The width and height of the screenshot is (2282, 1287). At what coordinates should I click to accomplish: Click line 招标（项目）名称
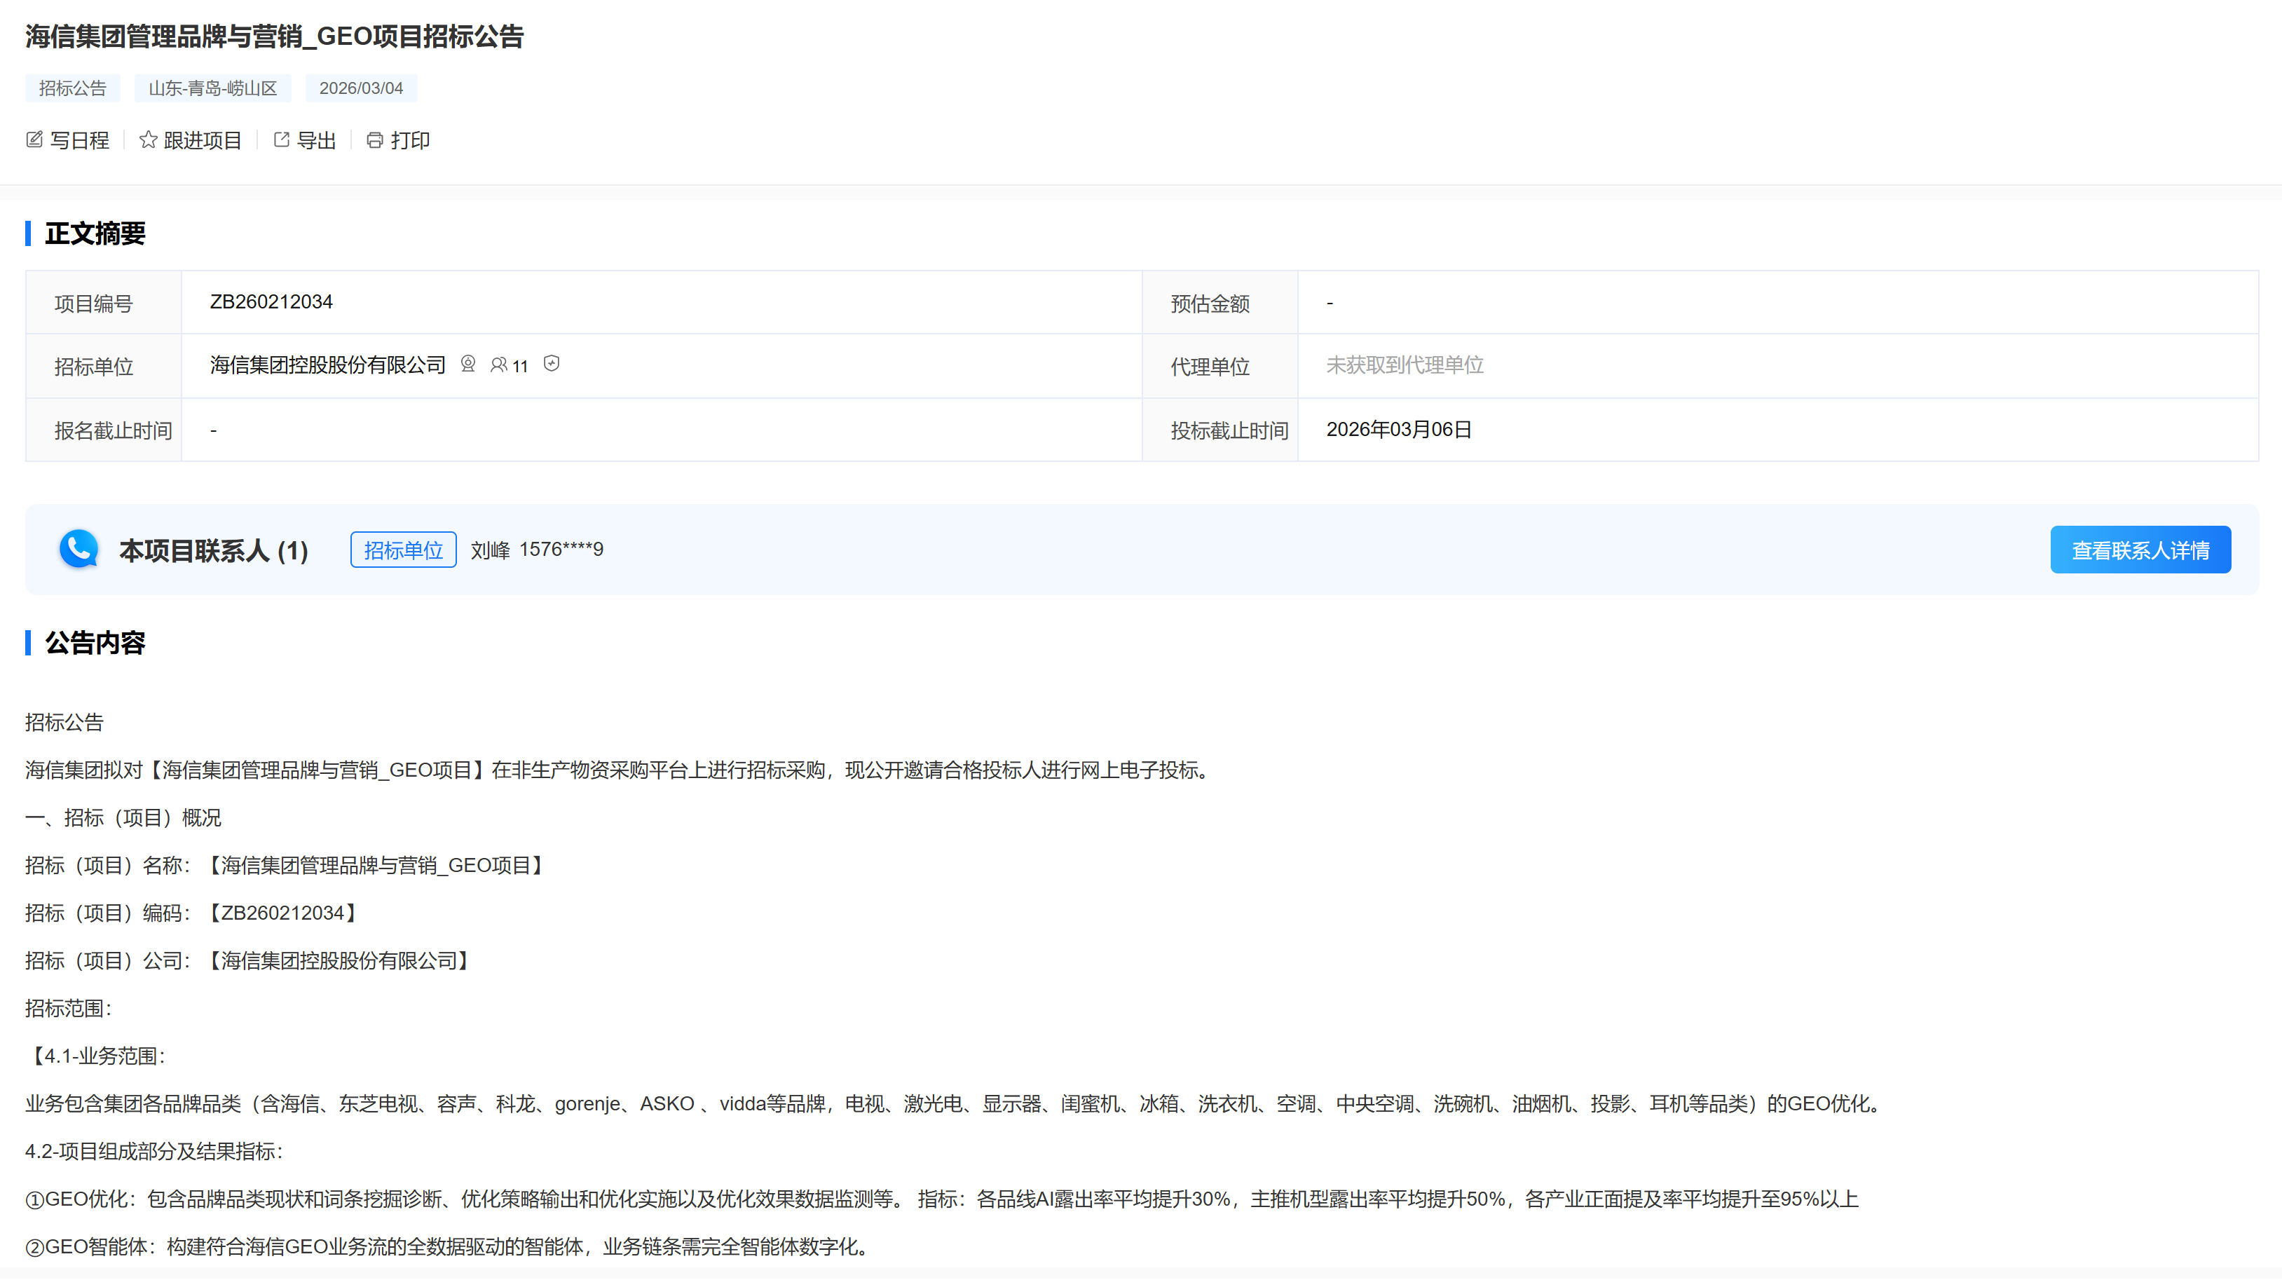289,866
